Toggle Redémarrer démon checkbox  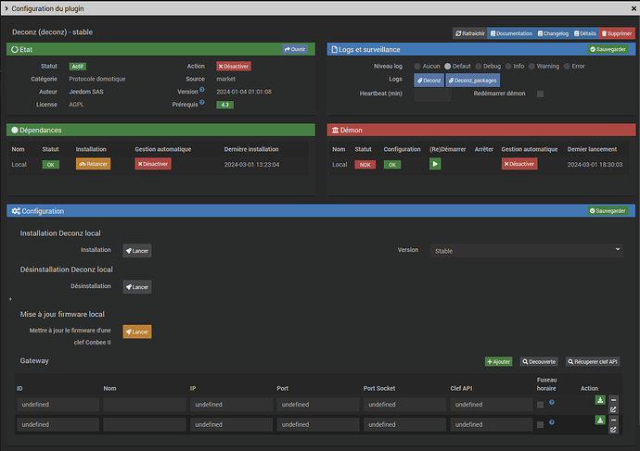[540, 94]
